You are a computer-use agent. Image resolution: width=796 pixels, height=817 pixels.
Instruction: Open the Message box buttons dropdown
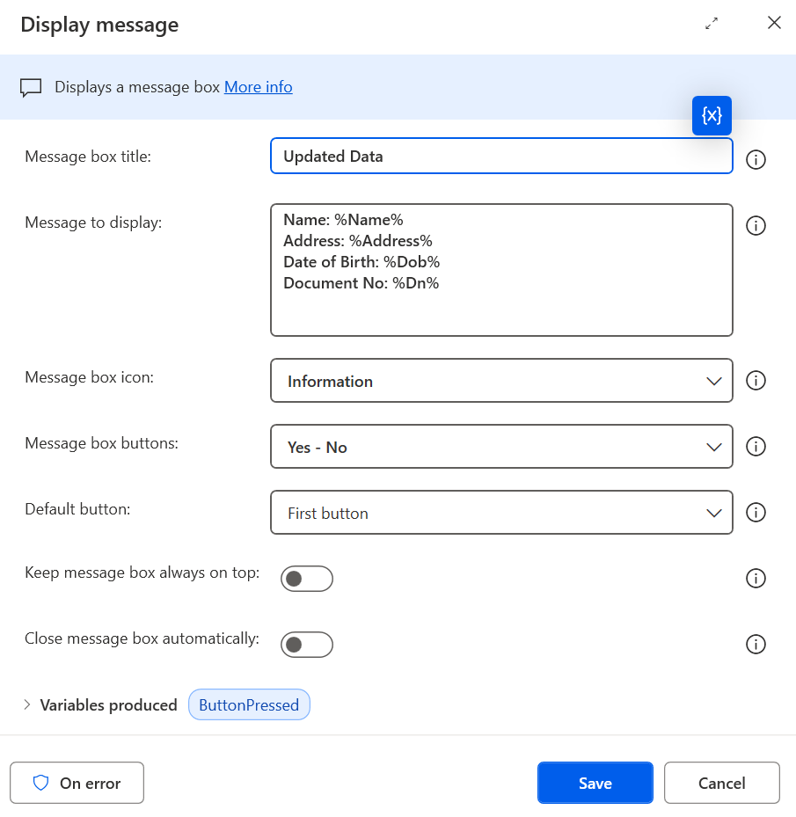point(501,447)
